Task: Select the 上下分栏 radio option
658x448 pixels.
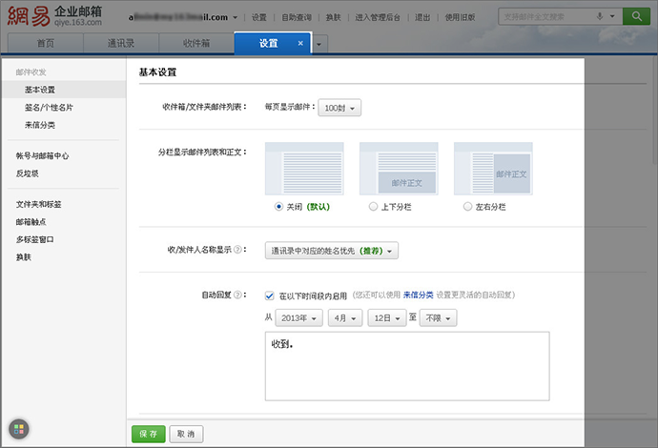Action: (x=373, y=206)
